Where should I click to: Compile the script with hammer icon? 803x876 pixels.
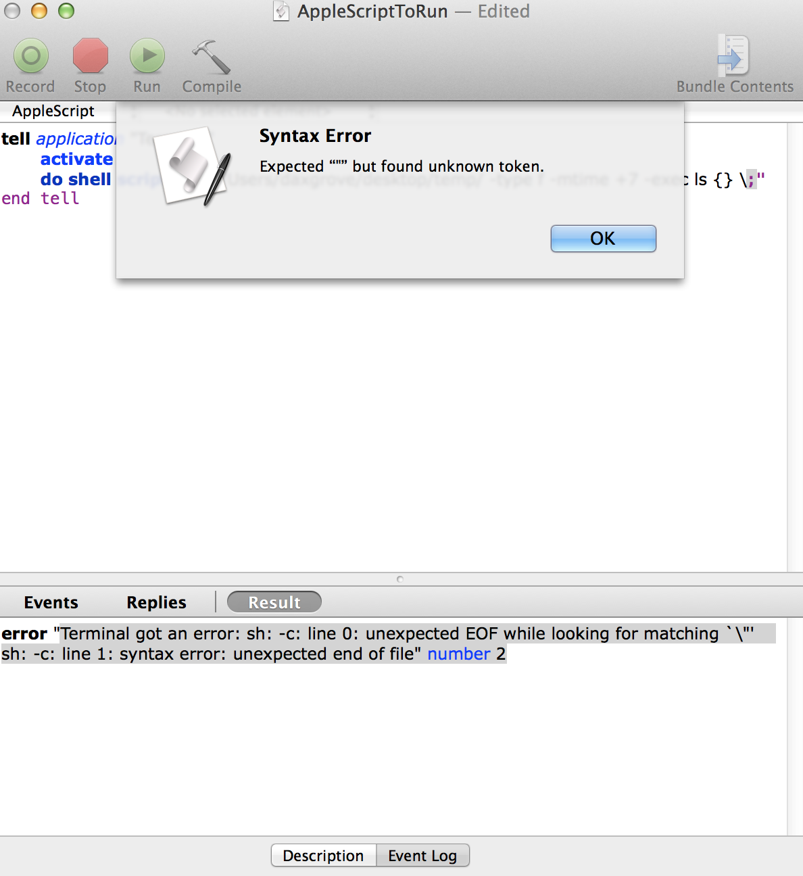(211, 56)
